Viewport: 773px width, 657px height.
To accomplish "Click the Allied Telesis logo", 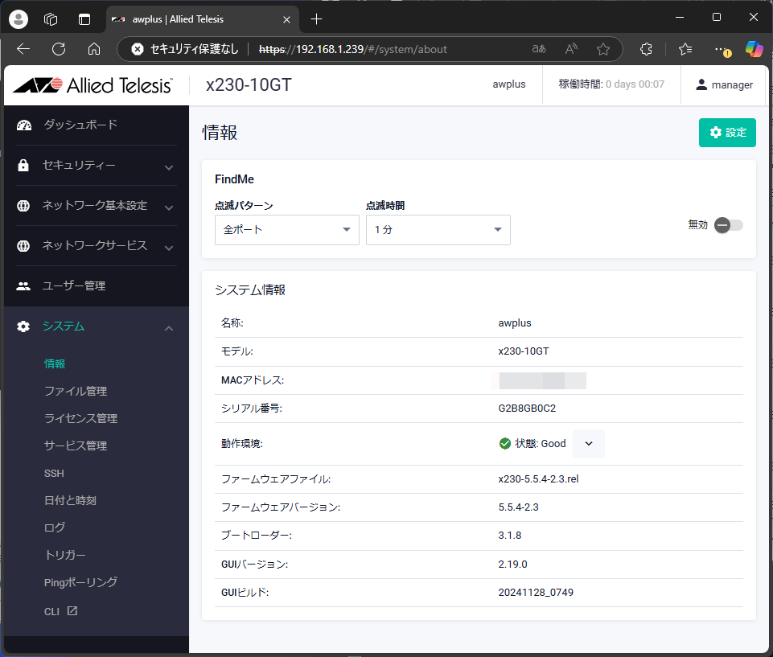I will pyautogui.click(x=93, y=85).
